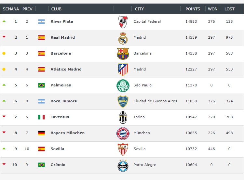The width and height of the screenshot is (244, 180).
Task: Click the Sevilla club crest
Action: (123, 149)
